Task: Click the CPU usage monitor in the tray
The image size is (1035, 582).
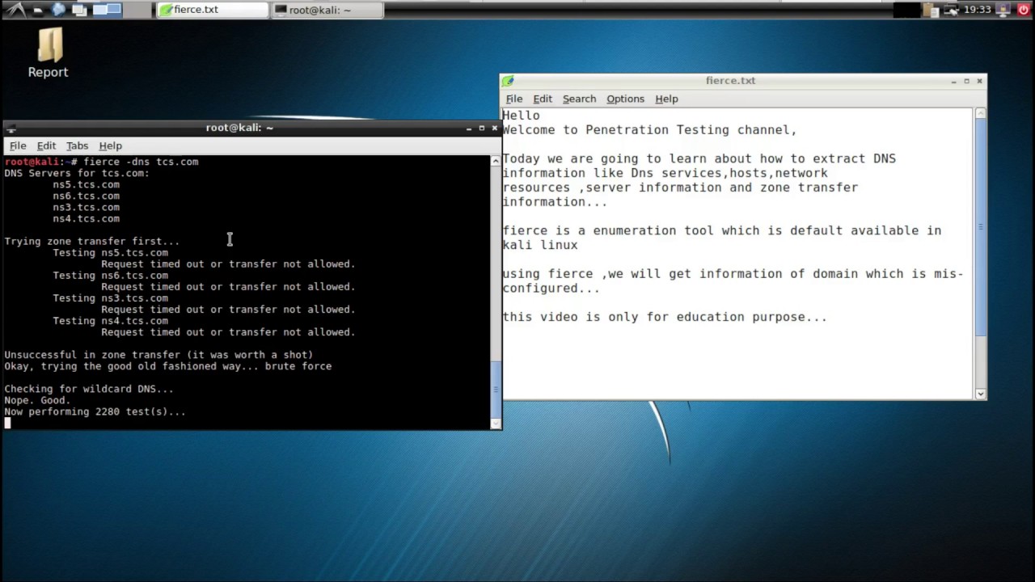Action: 907,11
